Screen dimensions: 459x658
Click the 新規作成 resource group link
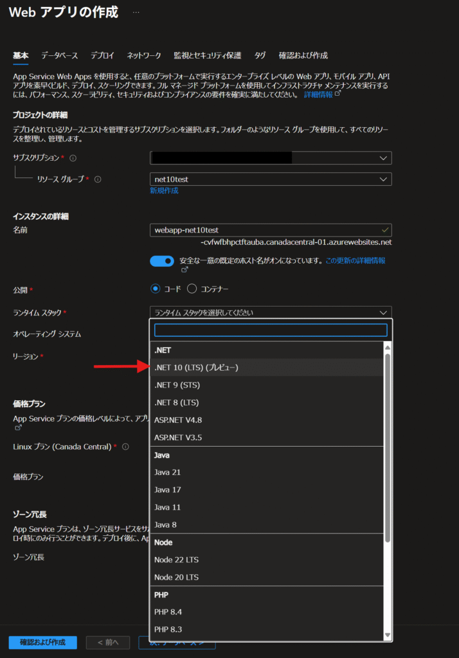click(x=164, y=190)
